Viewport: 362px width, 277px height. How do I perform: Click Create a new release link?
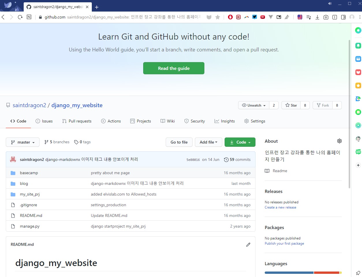(x=280, y=207)
